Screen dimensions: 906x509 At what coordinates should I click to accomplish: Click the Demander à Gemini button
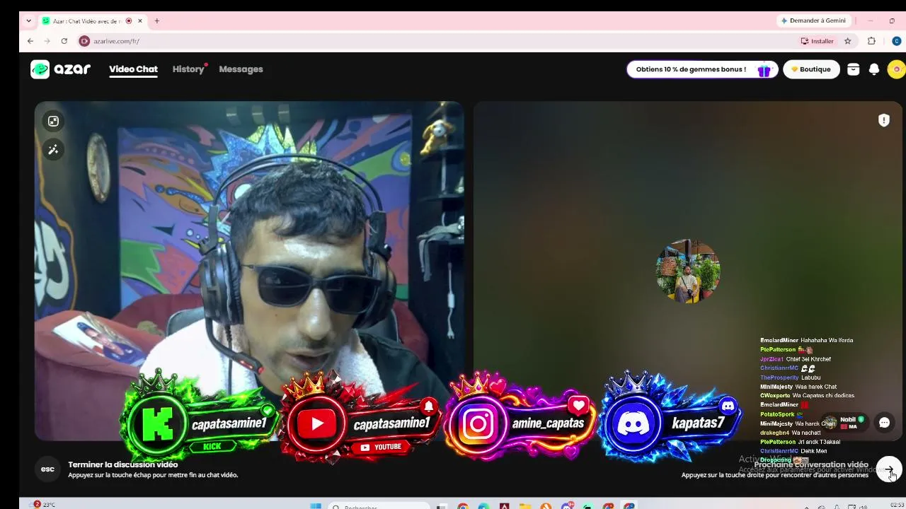813,21
